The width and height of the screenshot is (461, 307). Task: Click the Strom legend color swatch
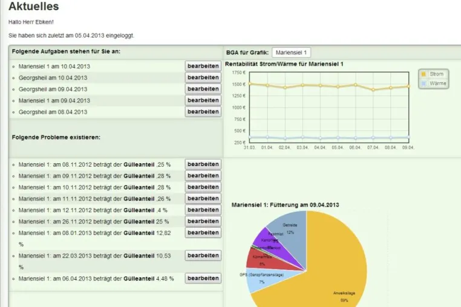click(423, 74)
